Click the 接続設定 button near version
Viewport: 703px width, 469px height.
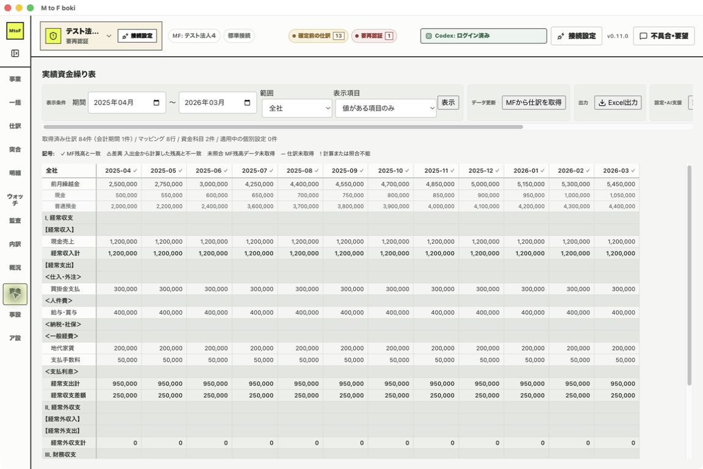pos(576,36)
